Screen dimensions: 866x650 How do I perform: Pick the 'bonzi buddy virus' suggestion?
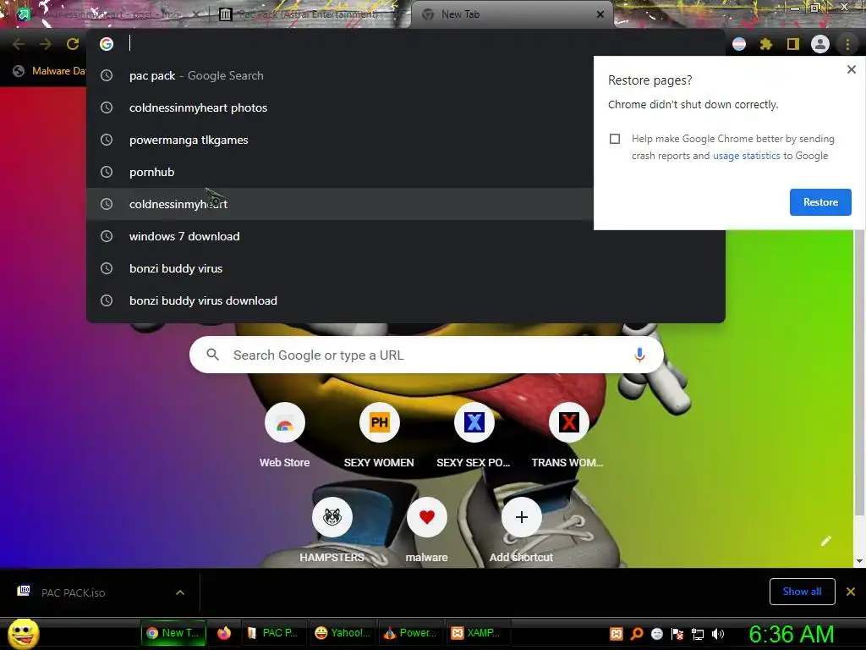406,268
